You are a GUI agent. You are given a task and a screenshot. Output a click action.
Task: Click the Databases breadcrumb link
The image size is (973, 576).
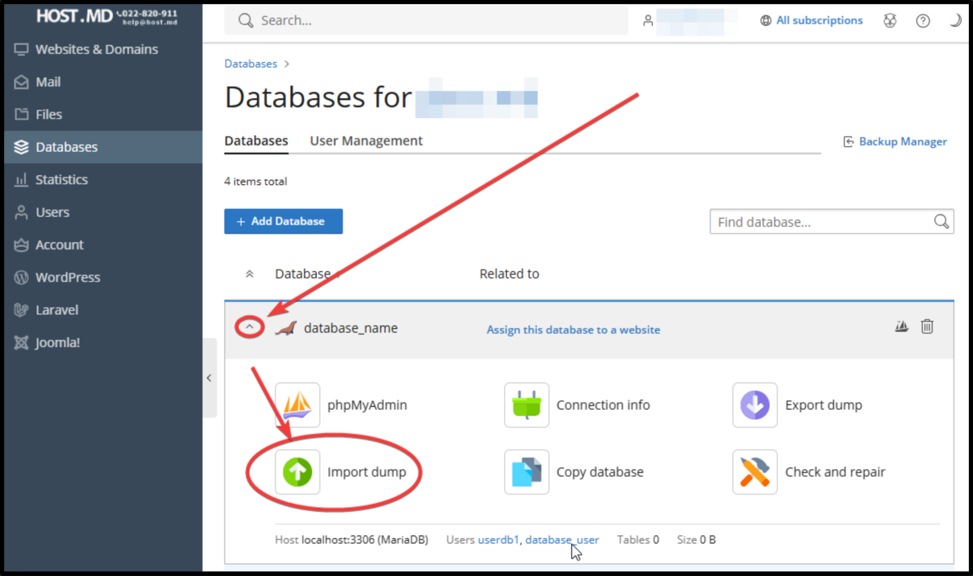(251, 64)
